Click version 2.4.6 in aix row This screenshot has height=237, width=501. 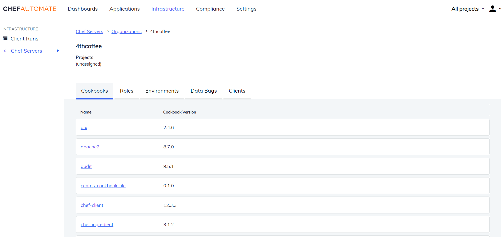tap(169, 127)
